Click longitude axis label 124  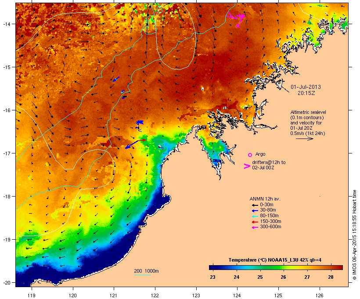click(237, 295)
